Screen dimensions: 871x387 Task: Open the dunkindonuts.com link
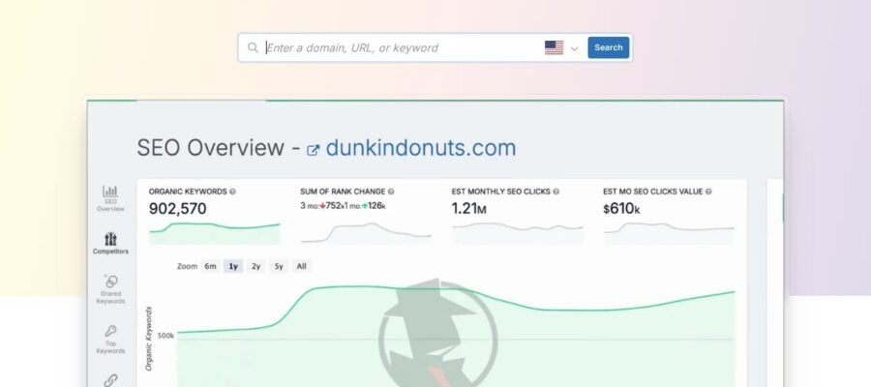421,148
